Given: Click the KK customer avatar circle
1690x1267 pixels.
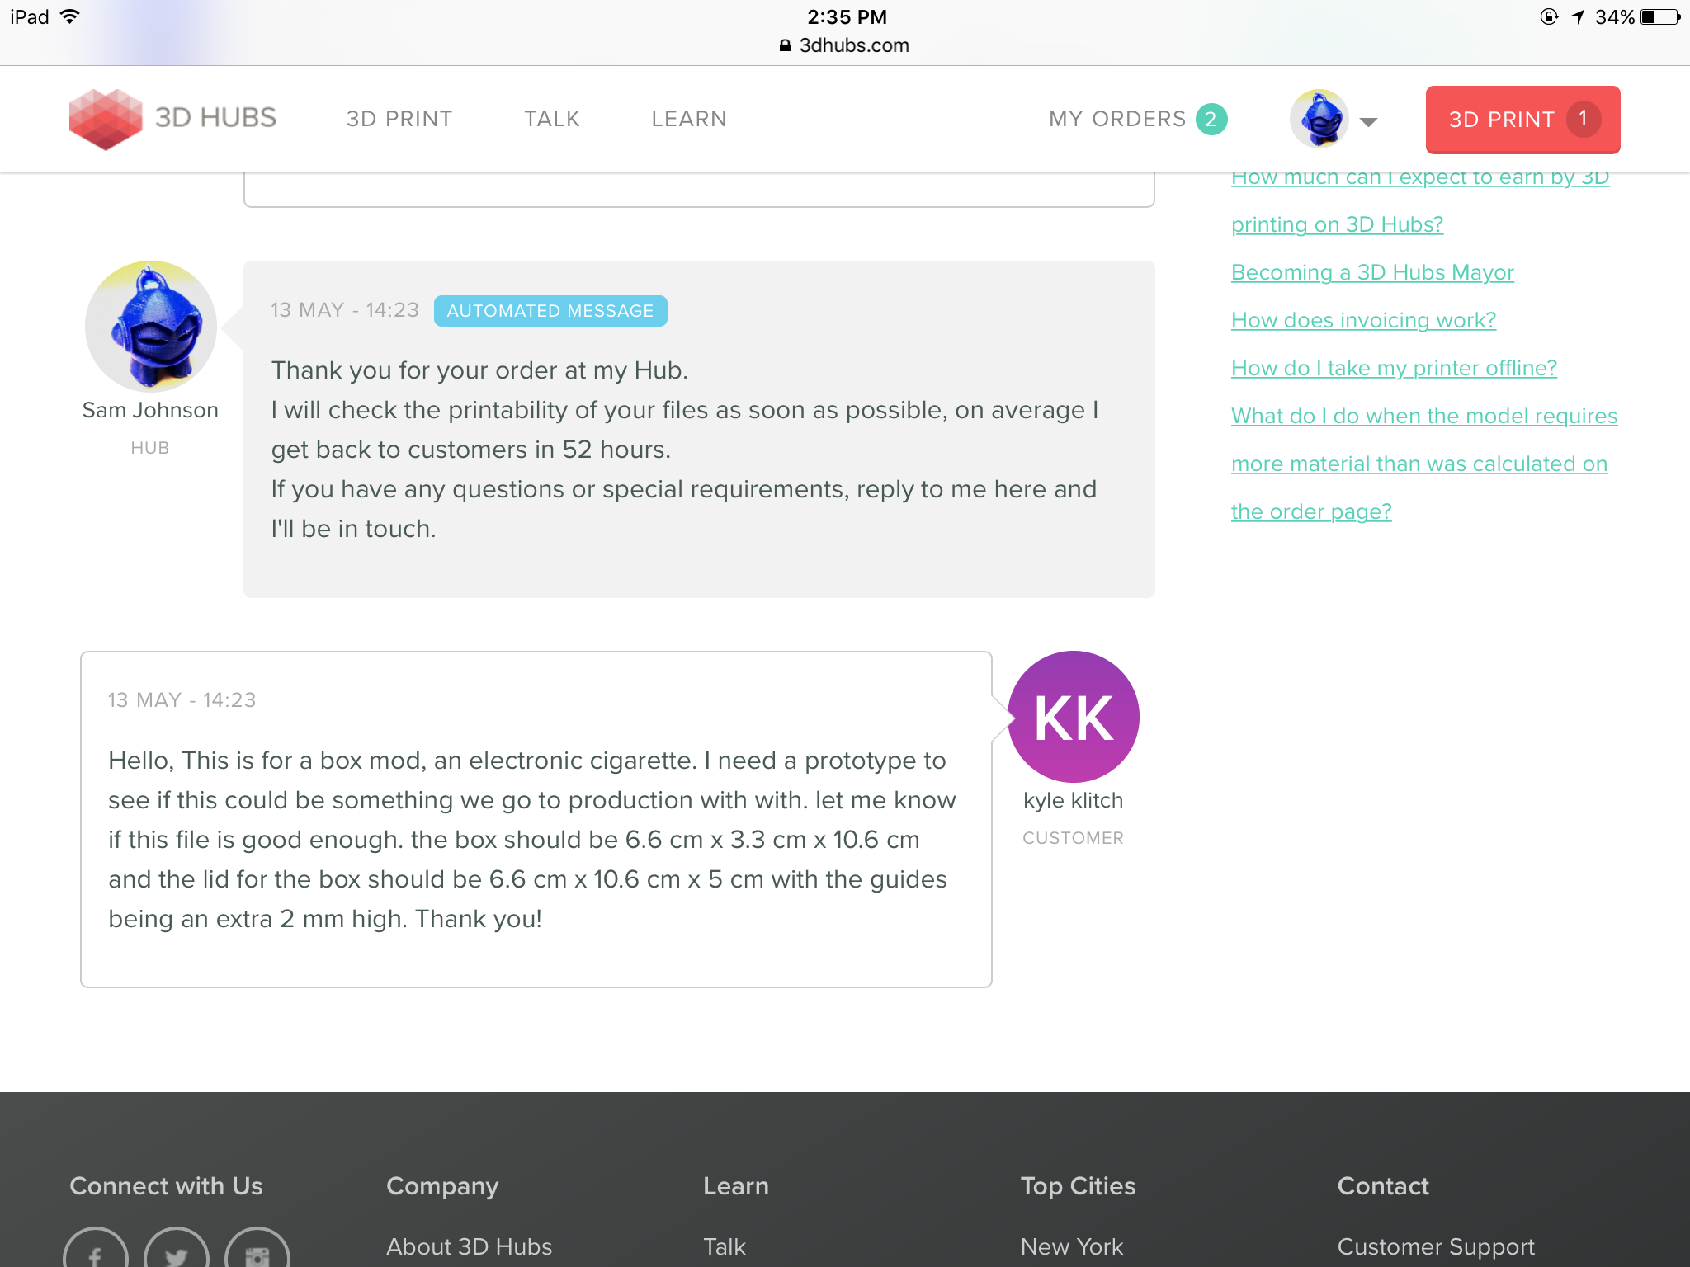Looking at the screenshot, I should pos(1073,716).
